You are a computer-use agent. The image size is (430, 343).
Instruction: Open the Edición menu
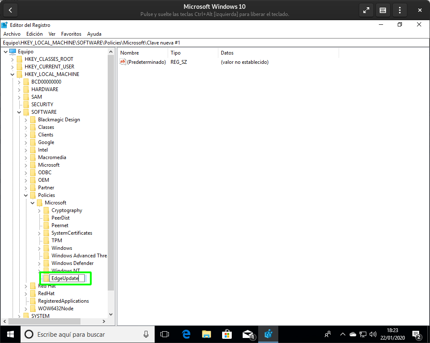tap(34, 34)
